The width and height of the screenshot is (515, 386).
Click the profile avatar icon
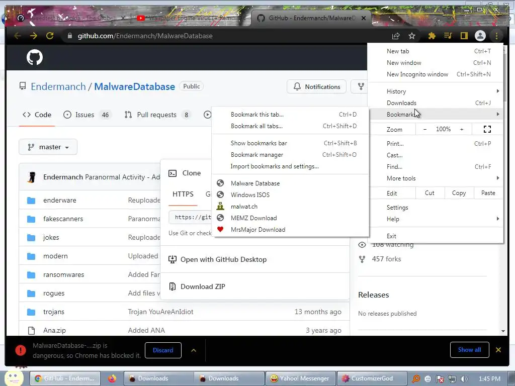click(480, 36)
